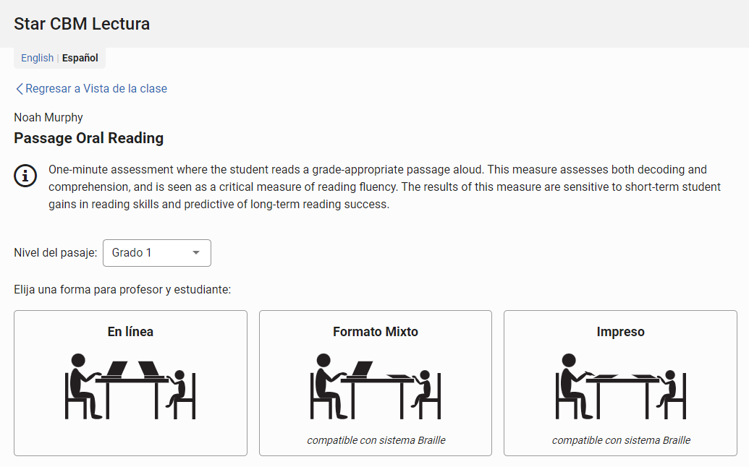The image size is (749, 467).
Task: Click the one-minute assessment description text
Action: [384, 187]
